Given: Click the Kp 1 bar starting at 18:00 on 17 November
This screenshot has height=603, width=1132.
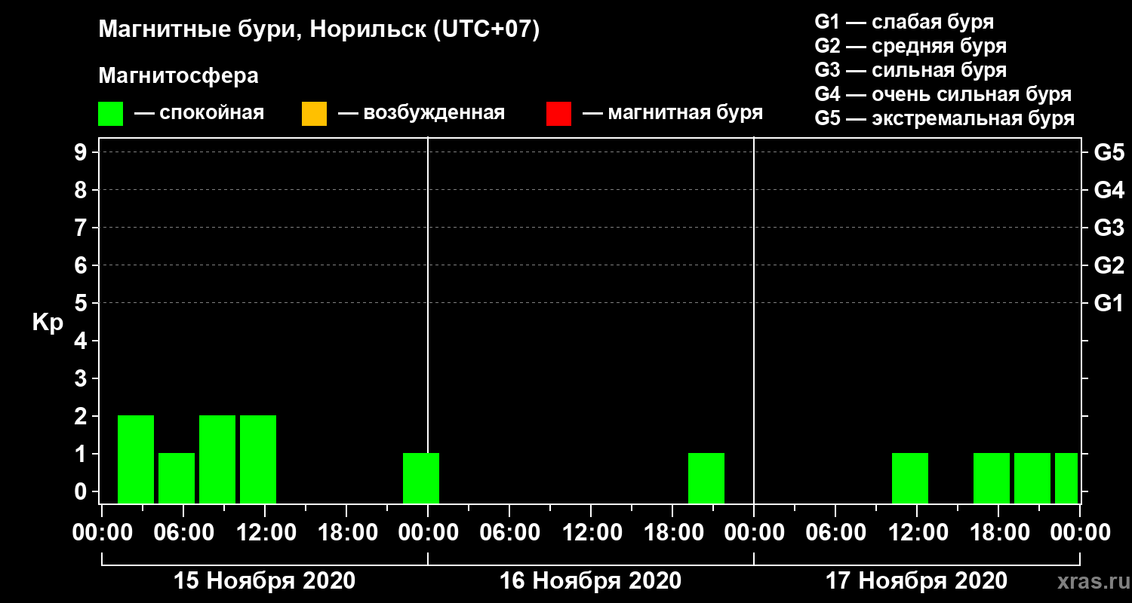Looking at the screenshot, I should pyautogui.click(x=1032, y=478).
